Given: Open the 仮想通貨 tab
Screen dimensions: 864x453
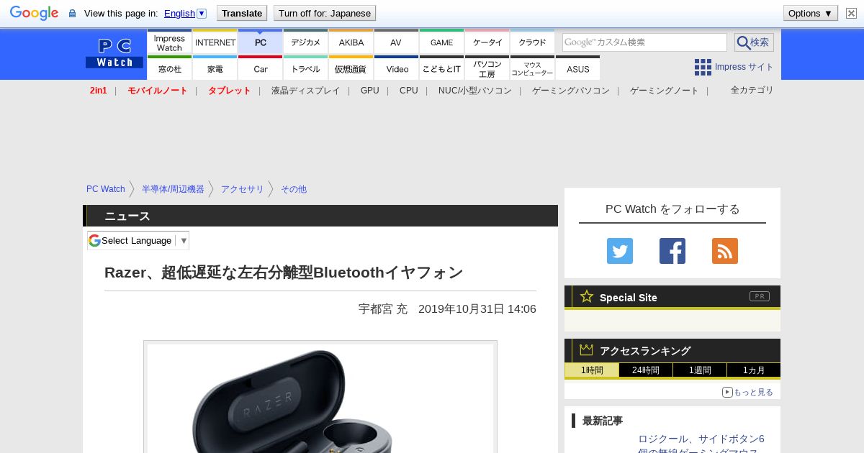Looking at the screenshot, I should coord(351,68).
